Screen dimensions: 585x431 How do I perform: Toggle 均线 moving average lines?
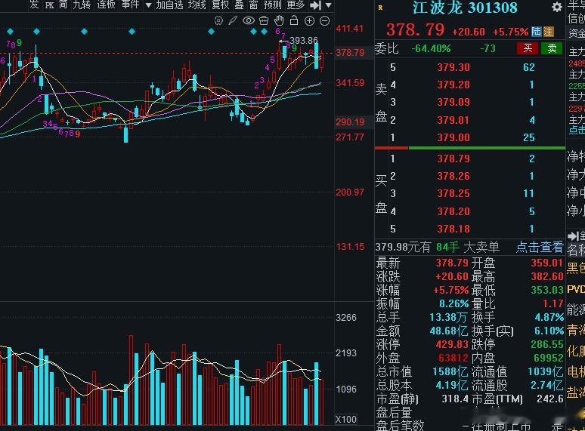197,5
